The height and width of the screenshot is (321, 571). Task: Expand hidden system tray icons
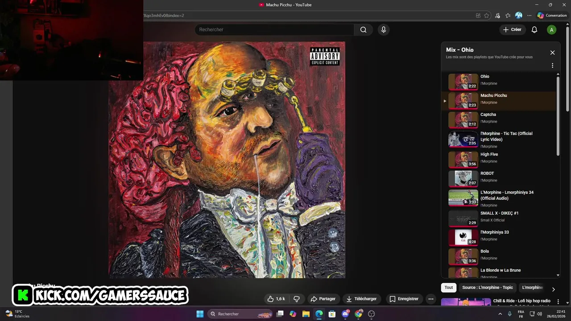click(500, 314)
